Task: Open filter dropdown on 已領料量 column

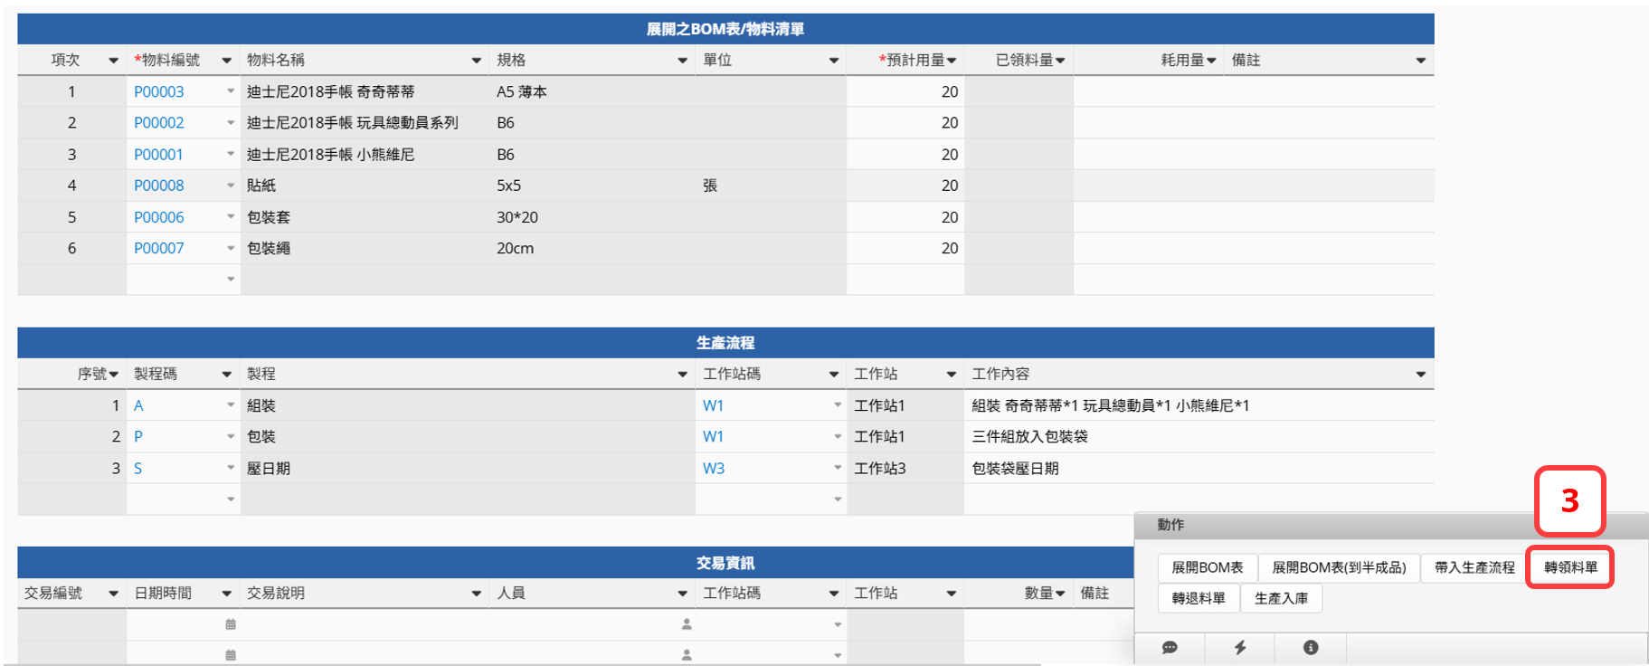Action: click(1060, 61)
